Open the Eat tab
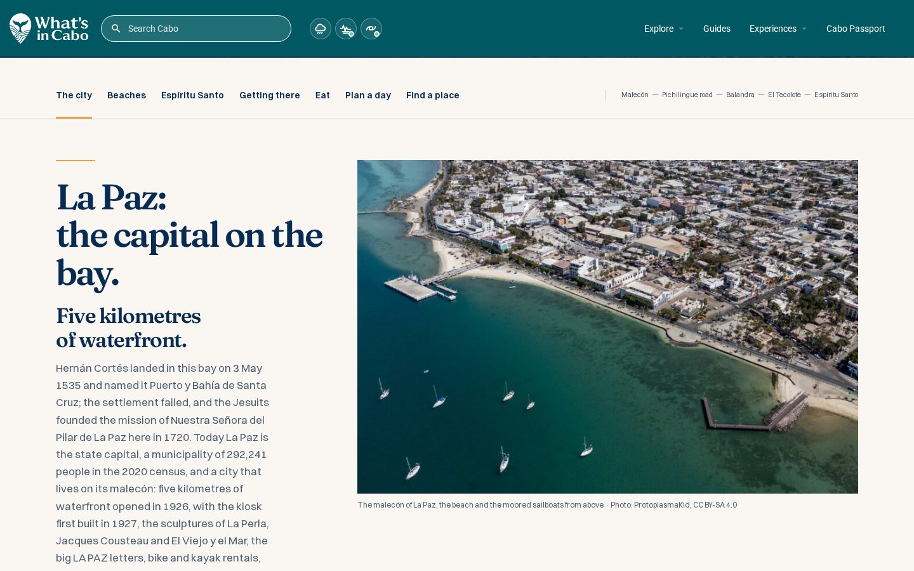Screen dimensions: 914x571 pos(322,95)
